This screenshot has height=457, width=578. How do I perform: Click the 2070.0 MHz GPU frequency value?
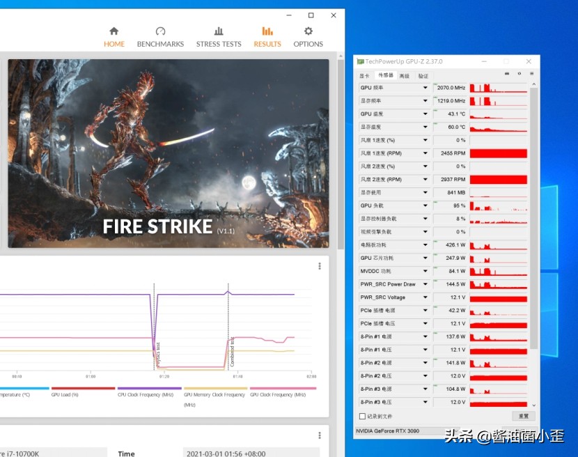click(x=450, y=88)
